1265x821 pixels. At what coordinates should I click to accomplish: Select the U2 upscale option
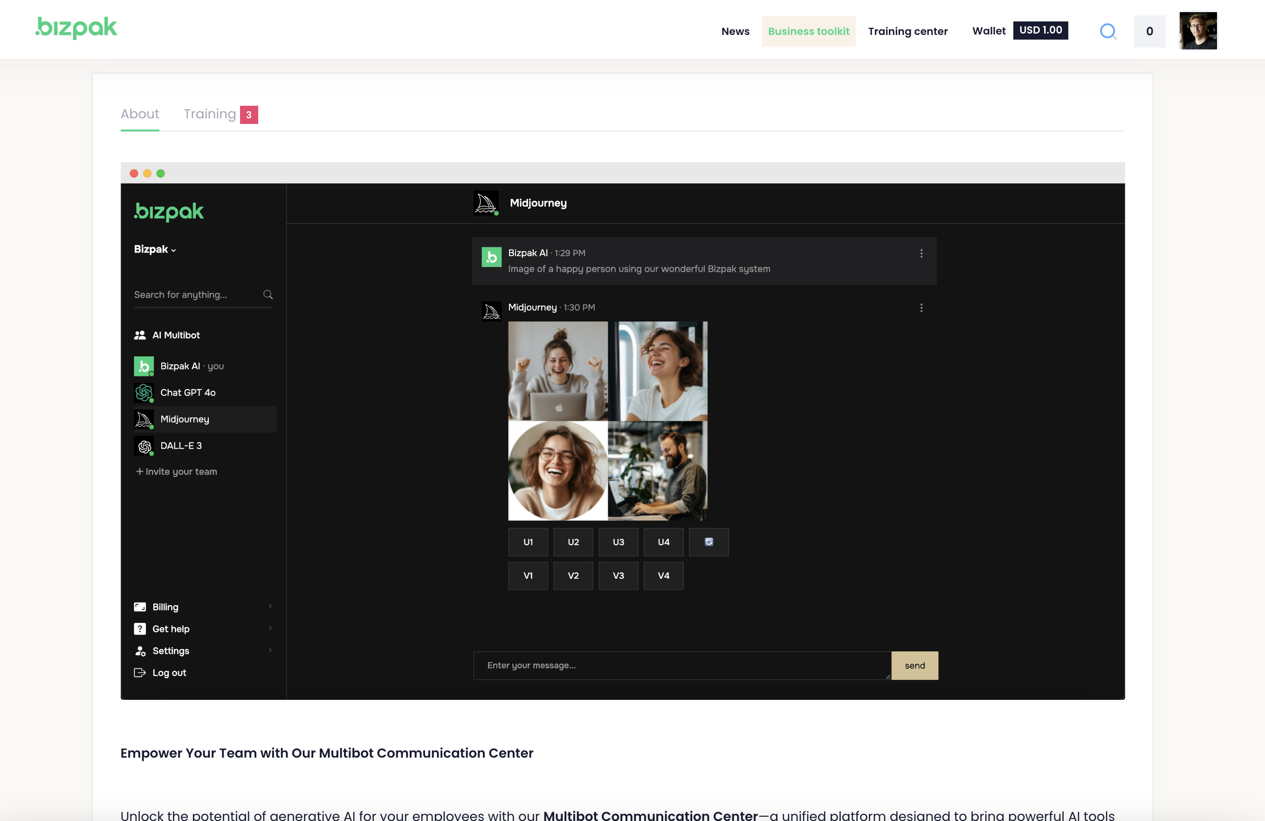pyautogui.click(x=573, y=542)
